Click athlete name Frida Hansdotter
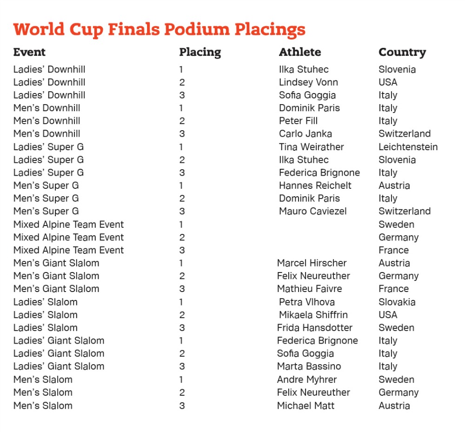Image resolution: width=465 pixels, height=432 pixels. [315, 328]
